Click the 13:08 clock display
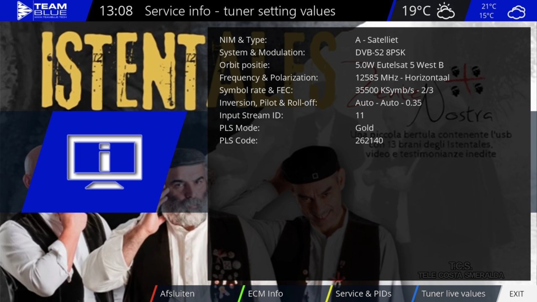Image resolution: width=537 pixels, height=302 pixels. coord(116,11)
